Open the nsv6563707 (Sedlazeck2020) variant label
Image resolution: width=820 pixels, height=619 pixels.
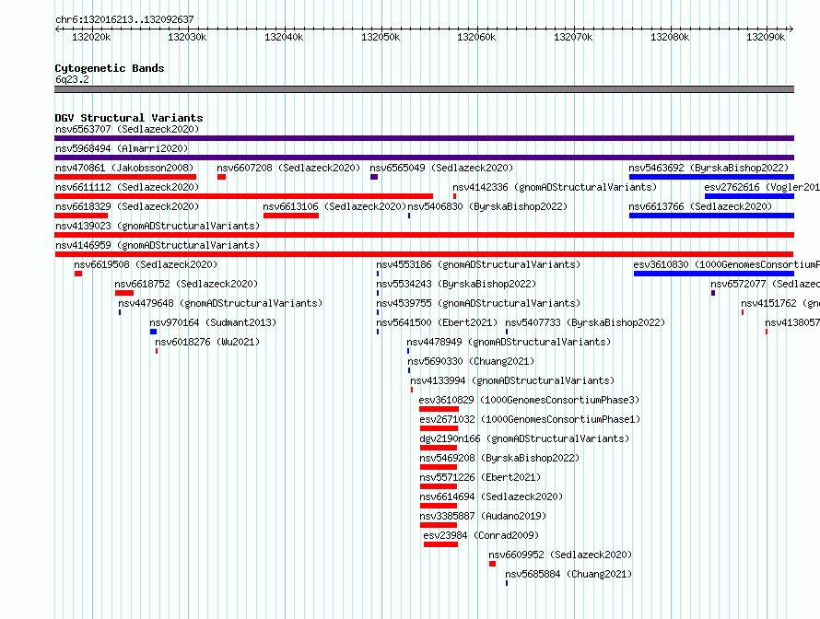127,129
